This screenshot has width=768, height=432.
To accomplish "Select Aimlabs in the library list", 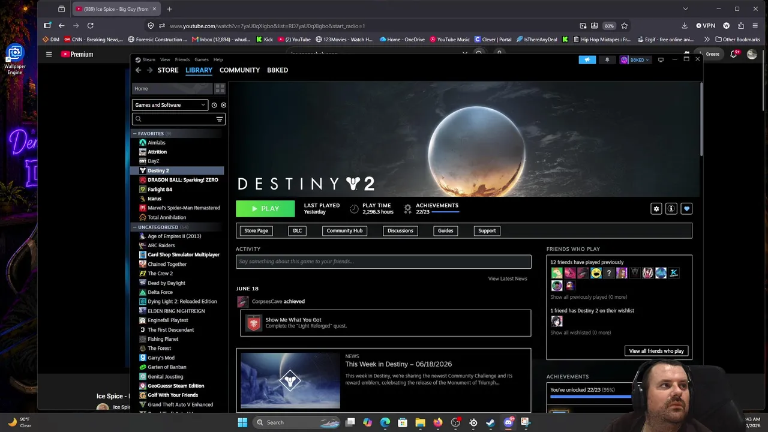I will [157, 143].
